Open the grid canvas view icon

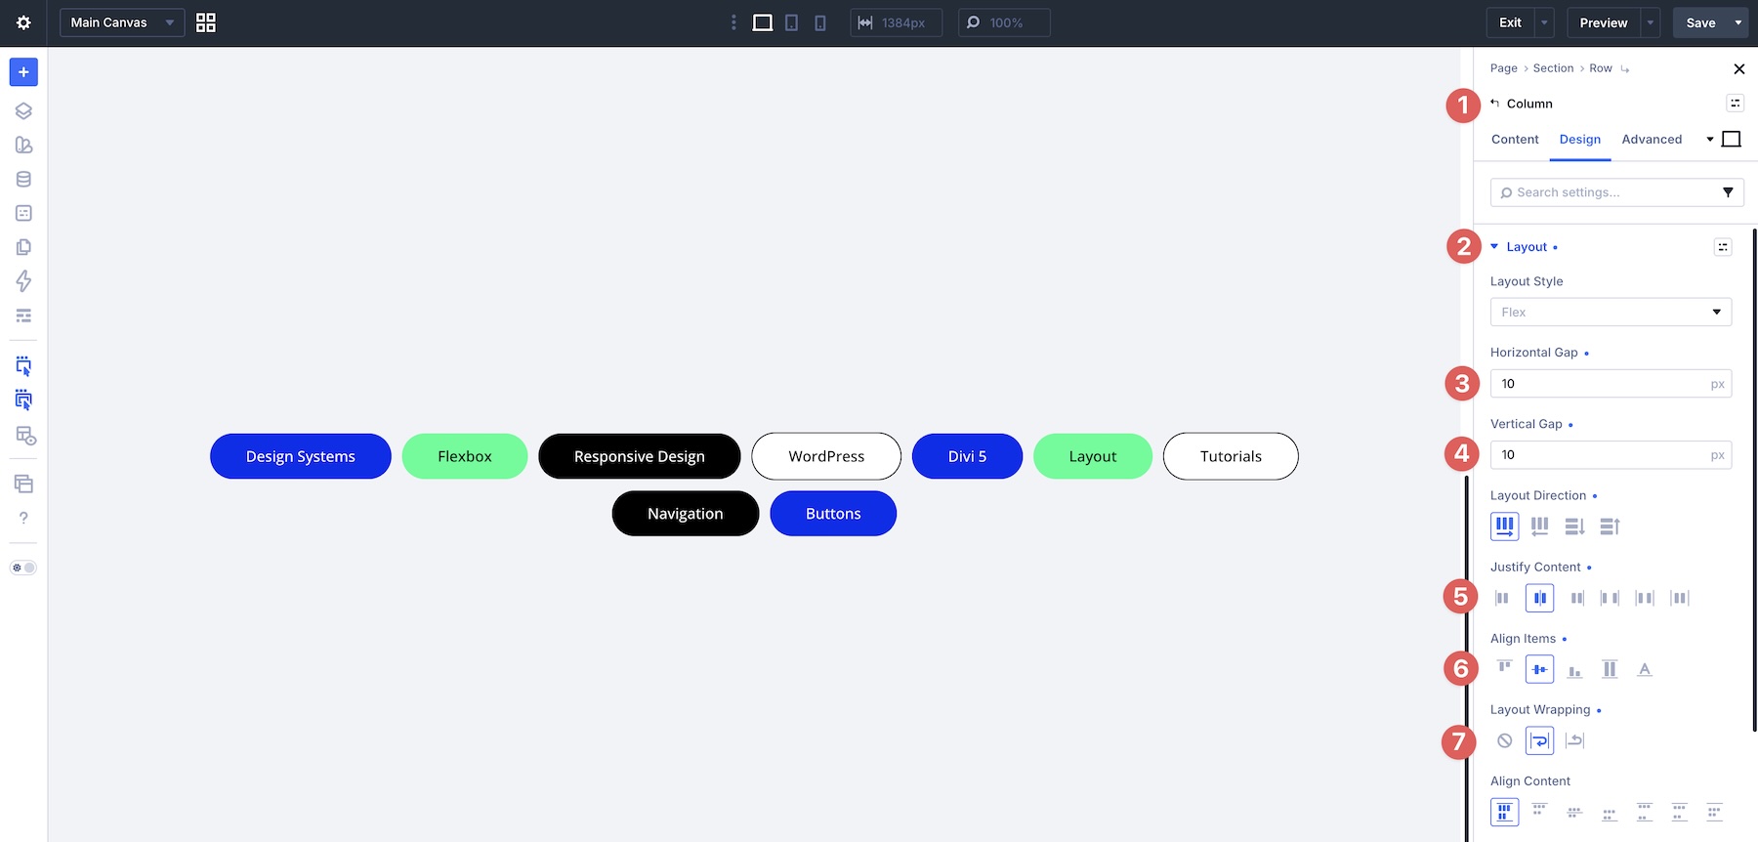click(x=206, y=22)
